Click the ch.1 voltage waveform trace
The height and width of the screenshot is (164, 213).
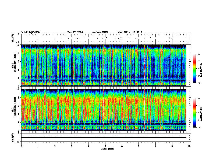104,38
